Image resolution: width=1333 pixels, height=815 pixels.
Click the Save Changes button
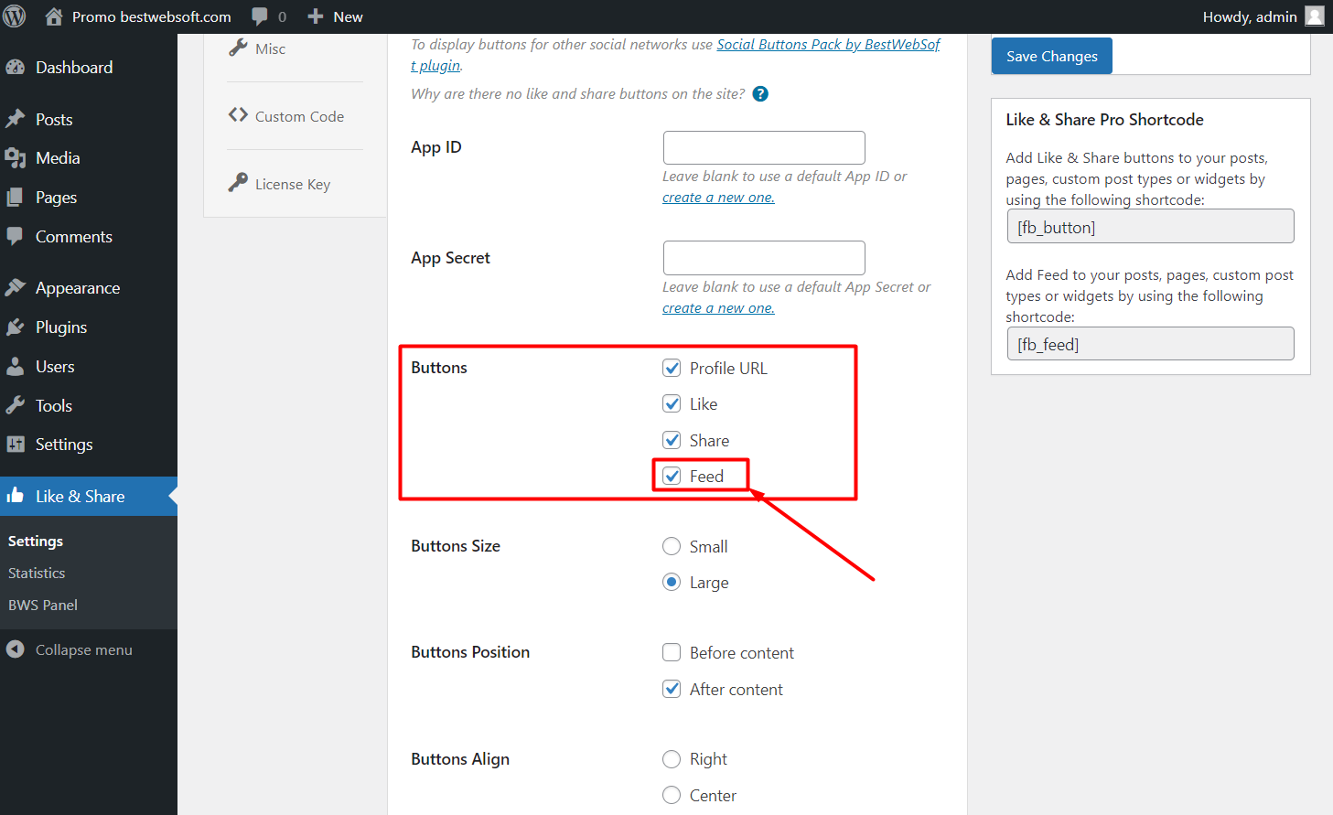1050,56
